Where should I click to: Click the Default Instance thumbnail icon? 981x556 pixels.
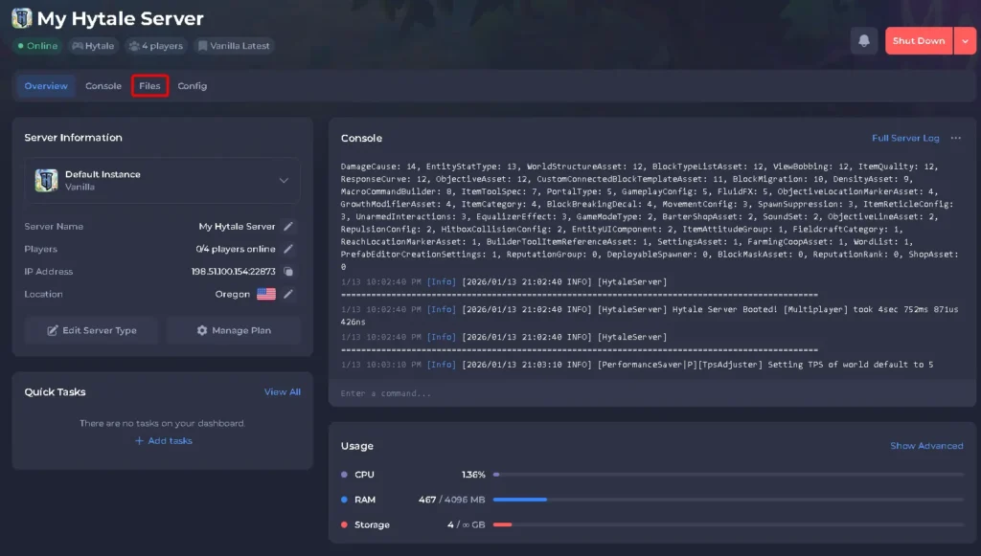coord(46,180)
